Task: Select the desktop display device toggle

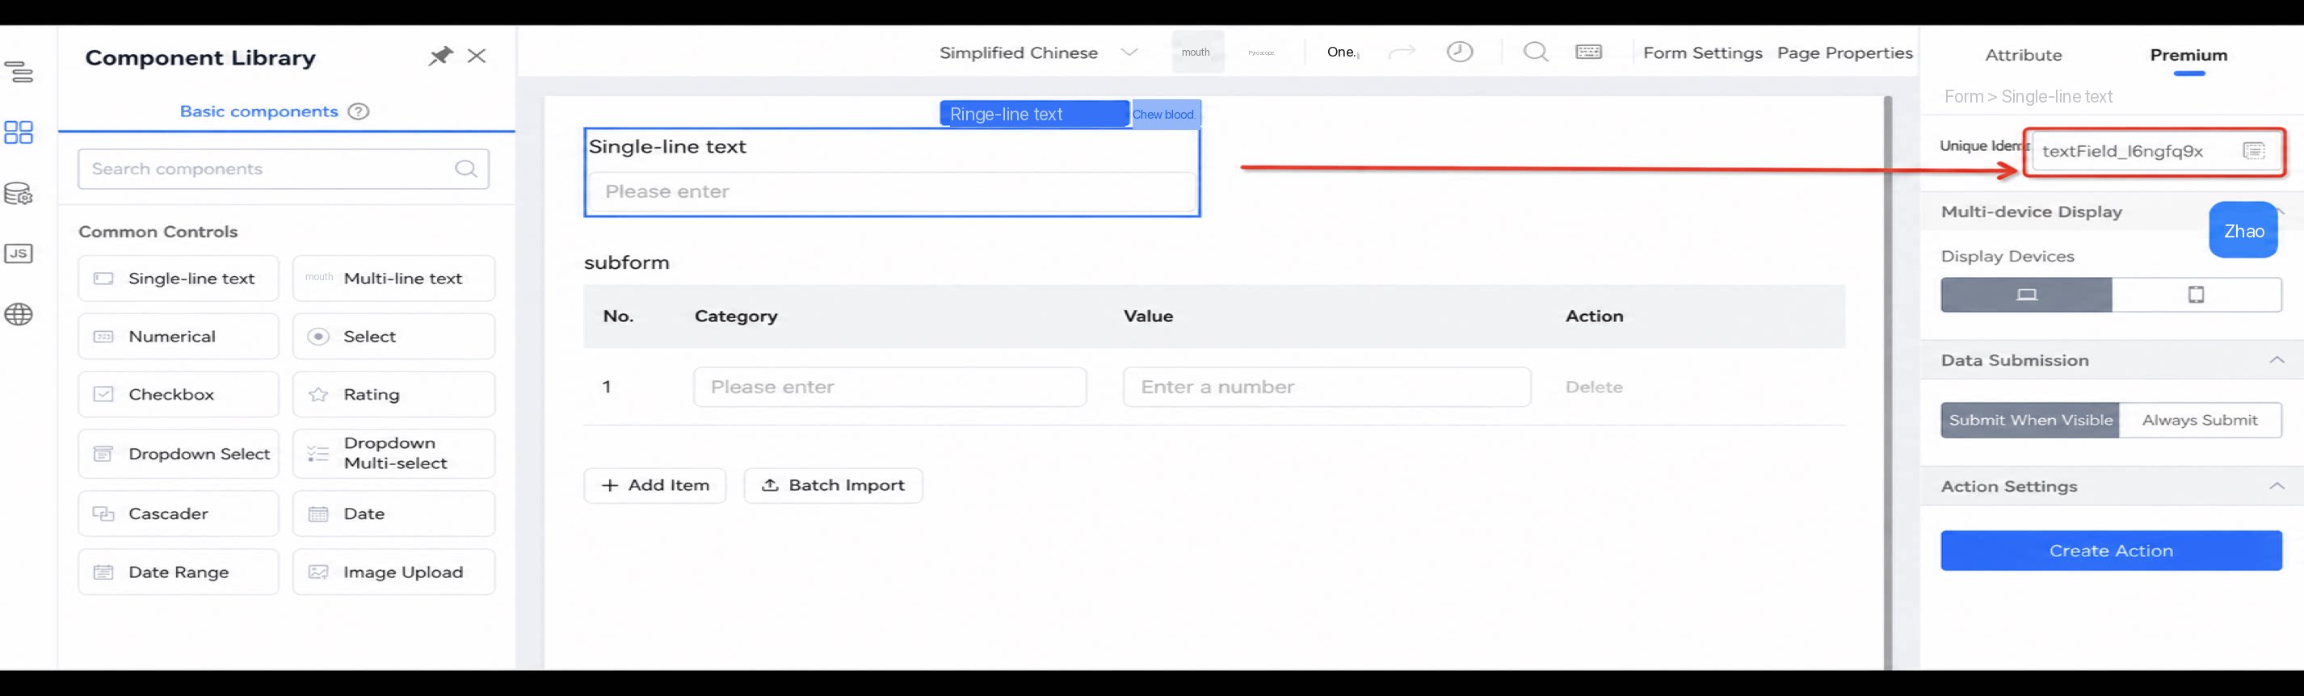Action: (2026, 295)
